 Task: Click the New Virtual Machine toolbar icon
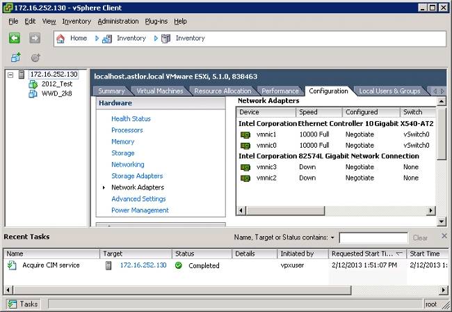point(16,57)
